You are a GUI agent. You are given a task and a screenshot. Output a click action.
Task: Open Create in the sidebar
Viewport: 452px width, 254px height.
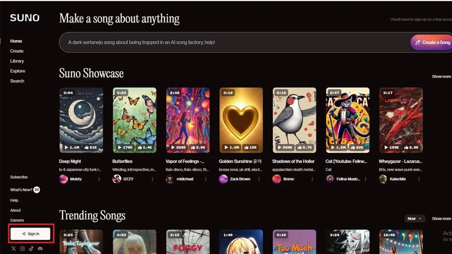[x=17, y=51]
